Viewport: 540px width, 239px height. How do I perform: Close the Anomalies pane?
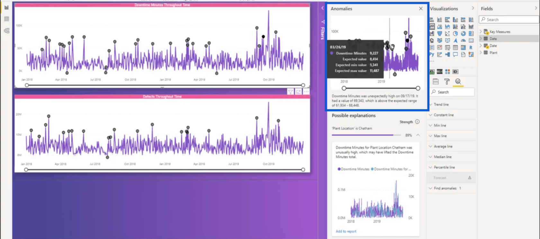point(421,9)
